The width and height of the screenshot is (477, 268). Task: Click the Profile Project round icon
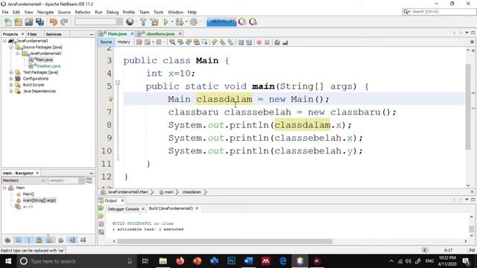(194, 22)
